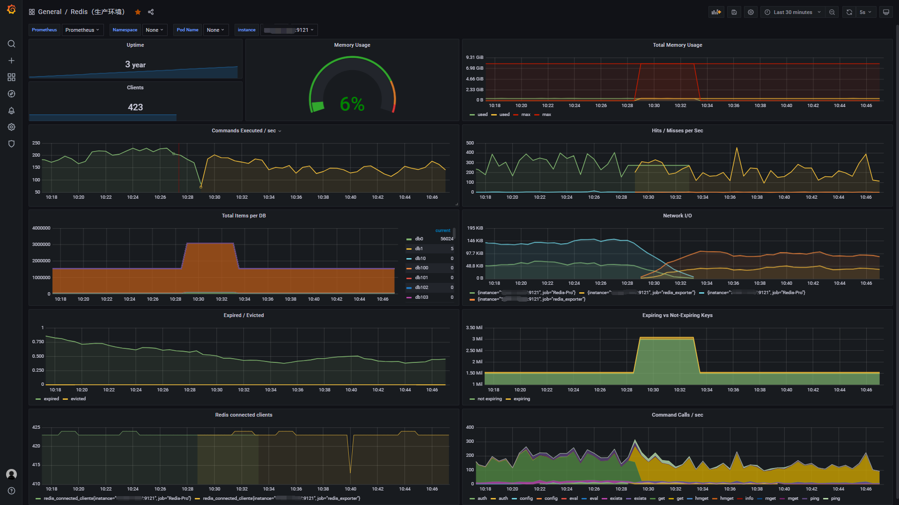This screenshot has height=505, width=899.
Task: Click the green expired legend color swatch
Action: coord(38,399)
